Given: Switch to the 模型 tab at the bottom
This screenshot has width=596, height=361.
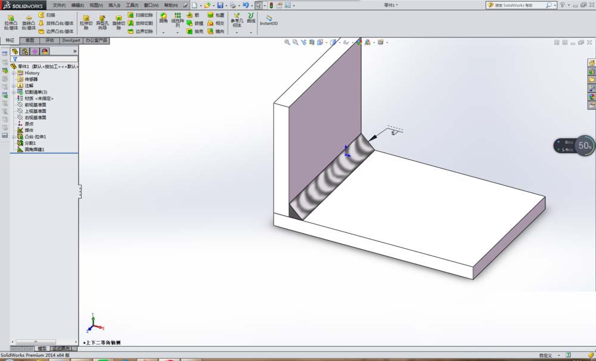Looking at the screenshot, I should pos(42,348).
